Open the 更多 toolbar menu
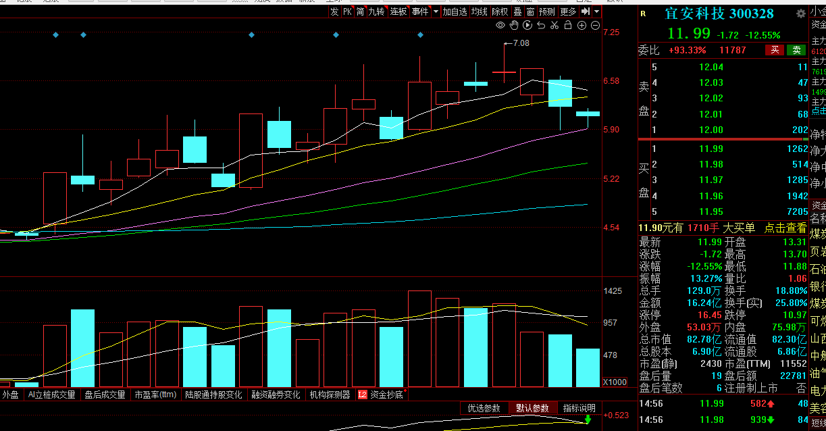 (569, 11)
